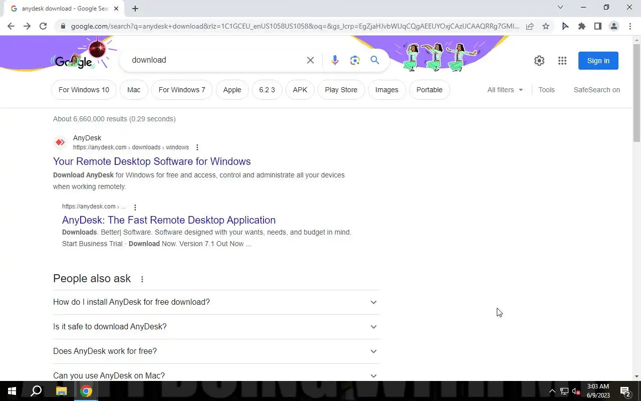Open the Extensions puzzle-piece icon
Viewport: 641px width, 401px height.
[x=581, y=26]
